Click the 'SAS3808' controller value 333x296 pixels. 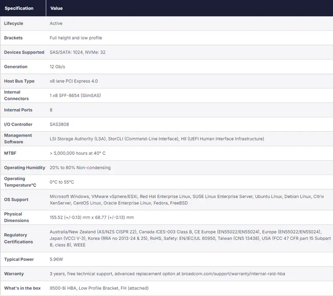click(x=59, y=124)
